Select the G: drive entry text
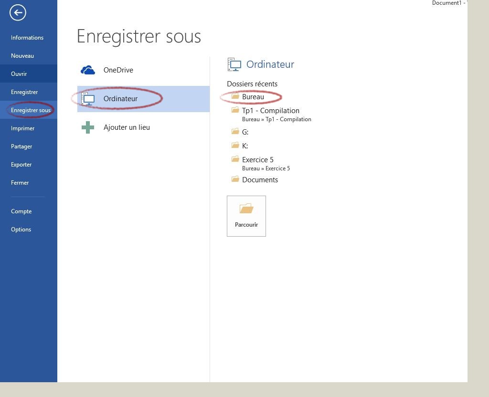This screenshot has height=397, width=489. 245,132
